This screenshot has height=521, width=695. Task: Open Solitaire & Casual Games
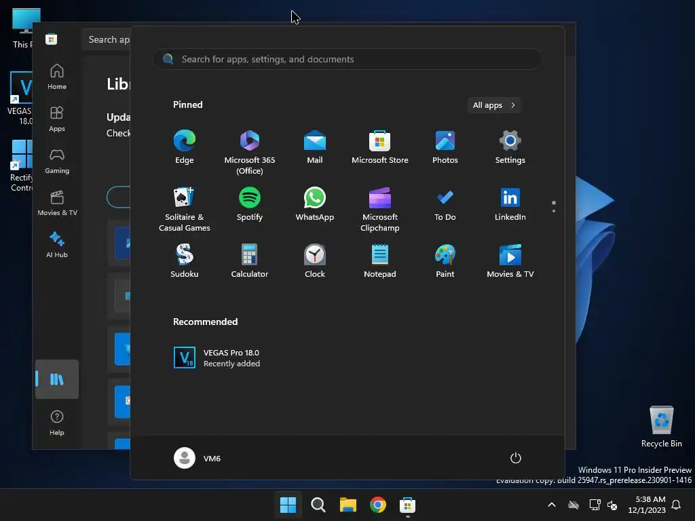coord(185,209)
